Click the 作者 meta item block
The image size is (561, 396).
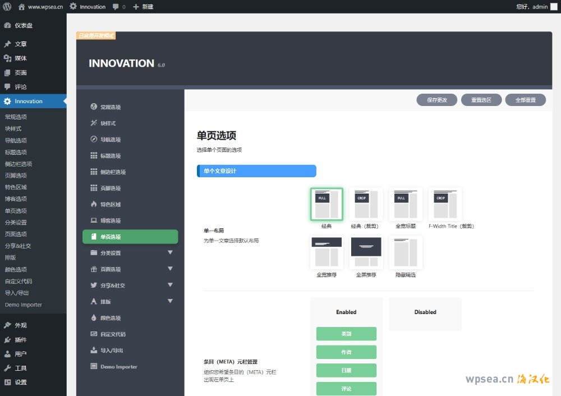click(346, 352)
